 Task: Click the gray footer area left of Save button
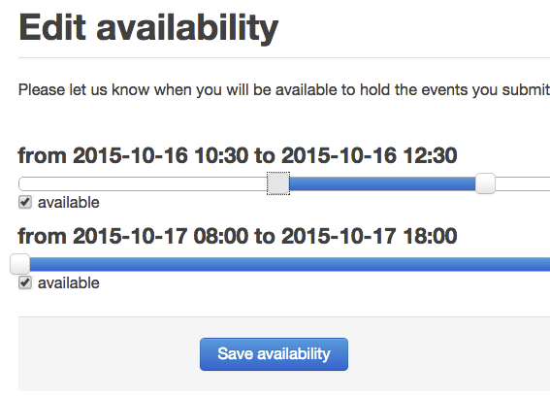(109, 354)
